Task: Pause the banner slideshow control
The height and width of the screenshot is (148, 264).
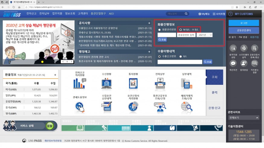Action: (67, 62)
